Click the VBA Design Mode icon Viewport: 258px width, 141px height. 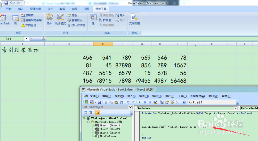tap(156, 102)
